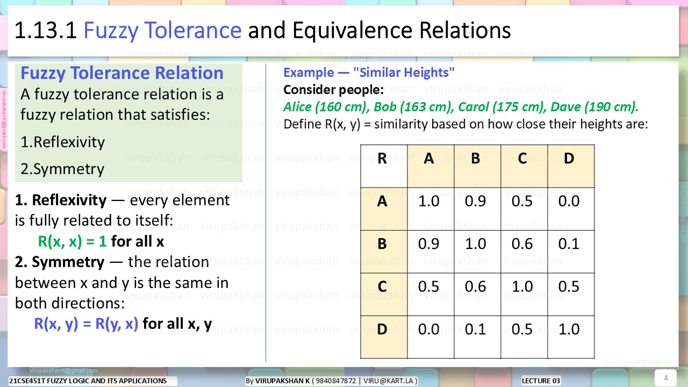Click cell row A column D value 0.0
The image size is (688, 387).
pos(571,209)
